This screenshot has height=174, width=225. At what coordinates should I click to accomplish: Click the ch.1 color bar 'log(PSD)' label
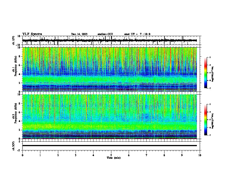(x=213, y=74)
